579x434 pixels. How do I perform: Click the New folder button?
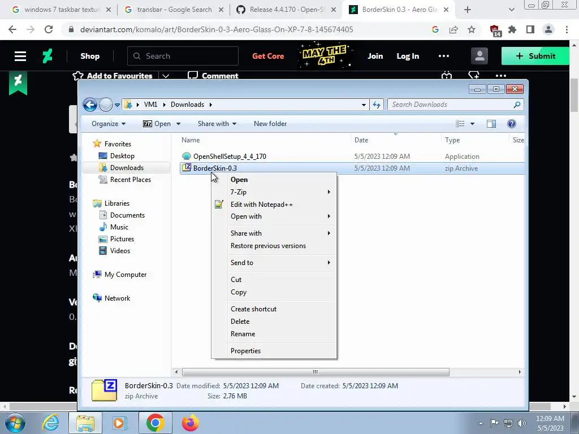pos(270,124)
